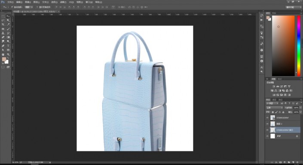Viewport: 303px width, 165px height.
Task: Select the Lasso tool
Action: 3,21
